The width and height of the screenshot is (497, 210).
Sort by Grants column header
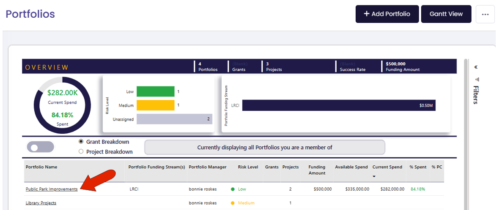[x=272, y=167]
